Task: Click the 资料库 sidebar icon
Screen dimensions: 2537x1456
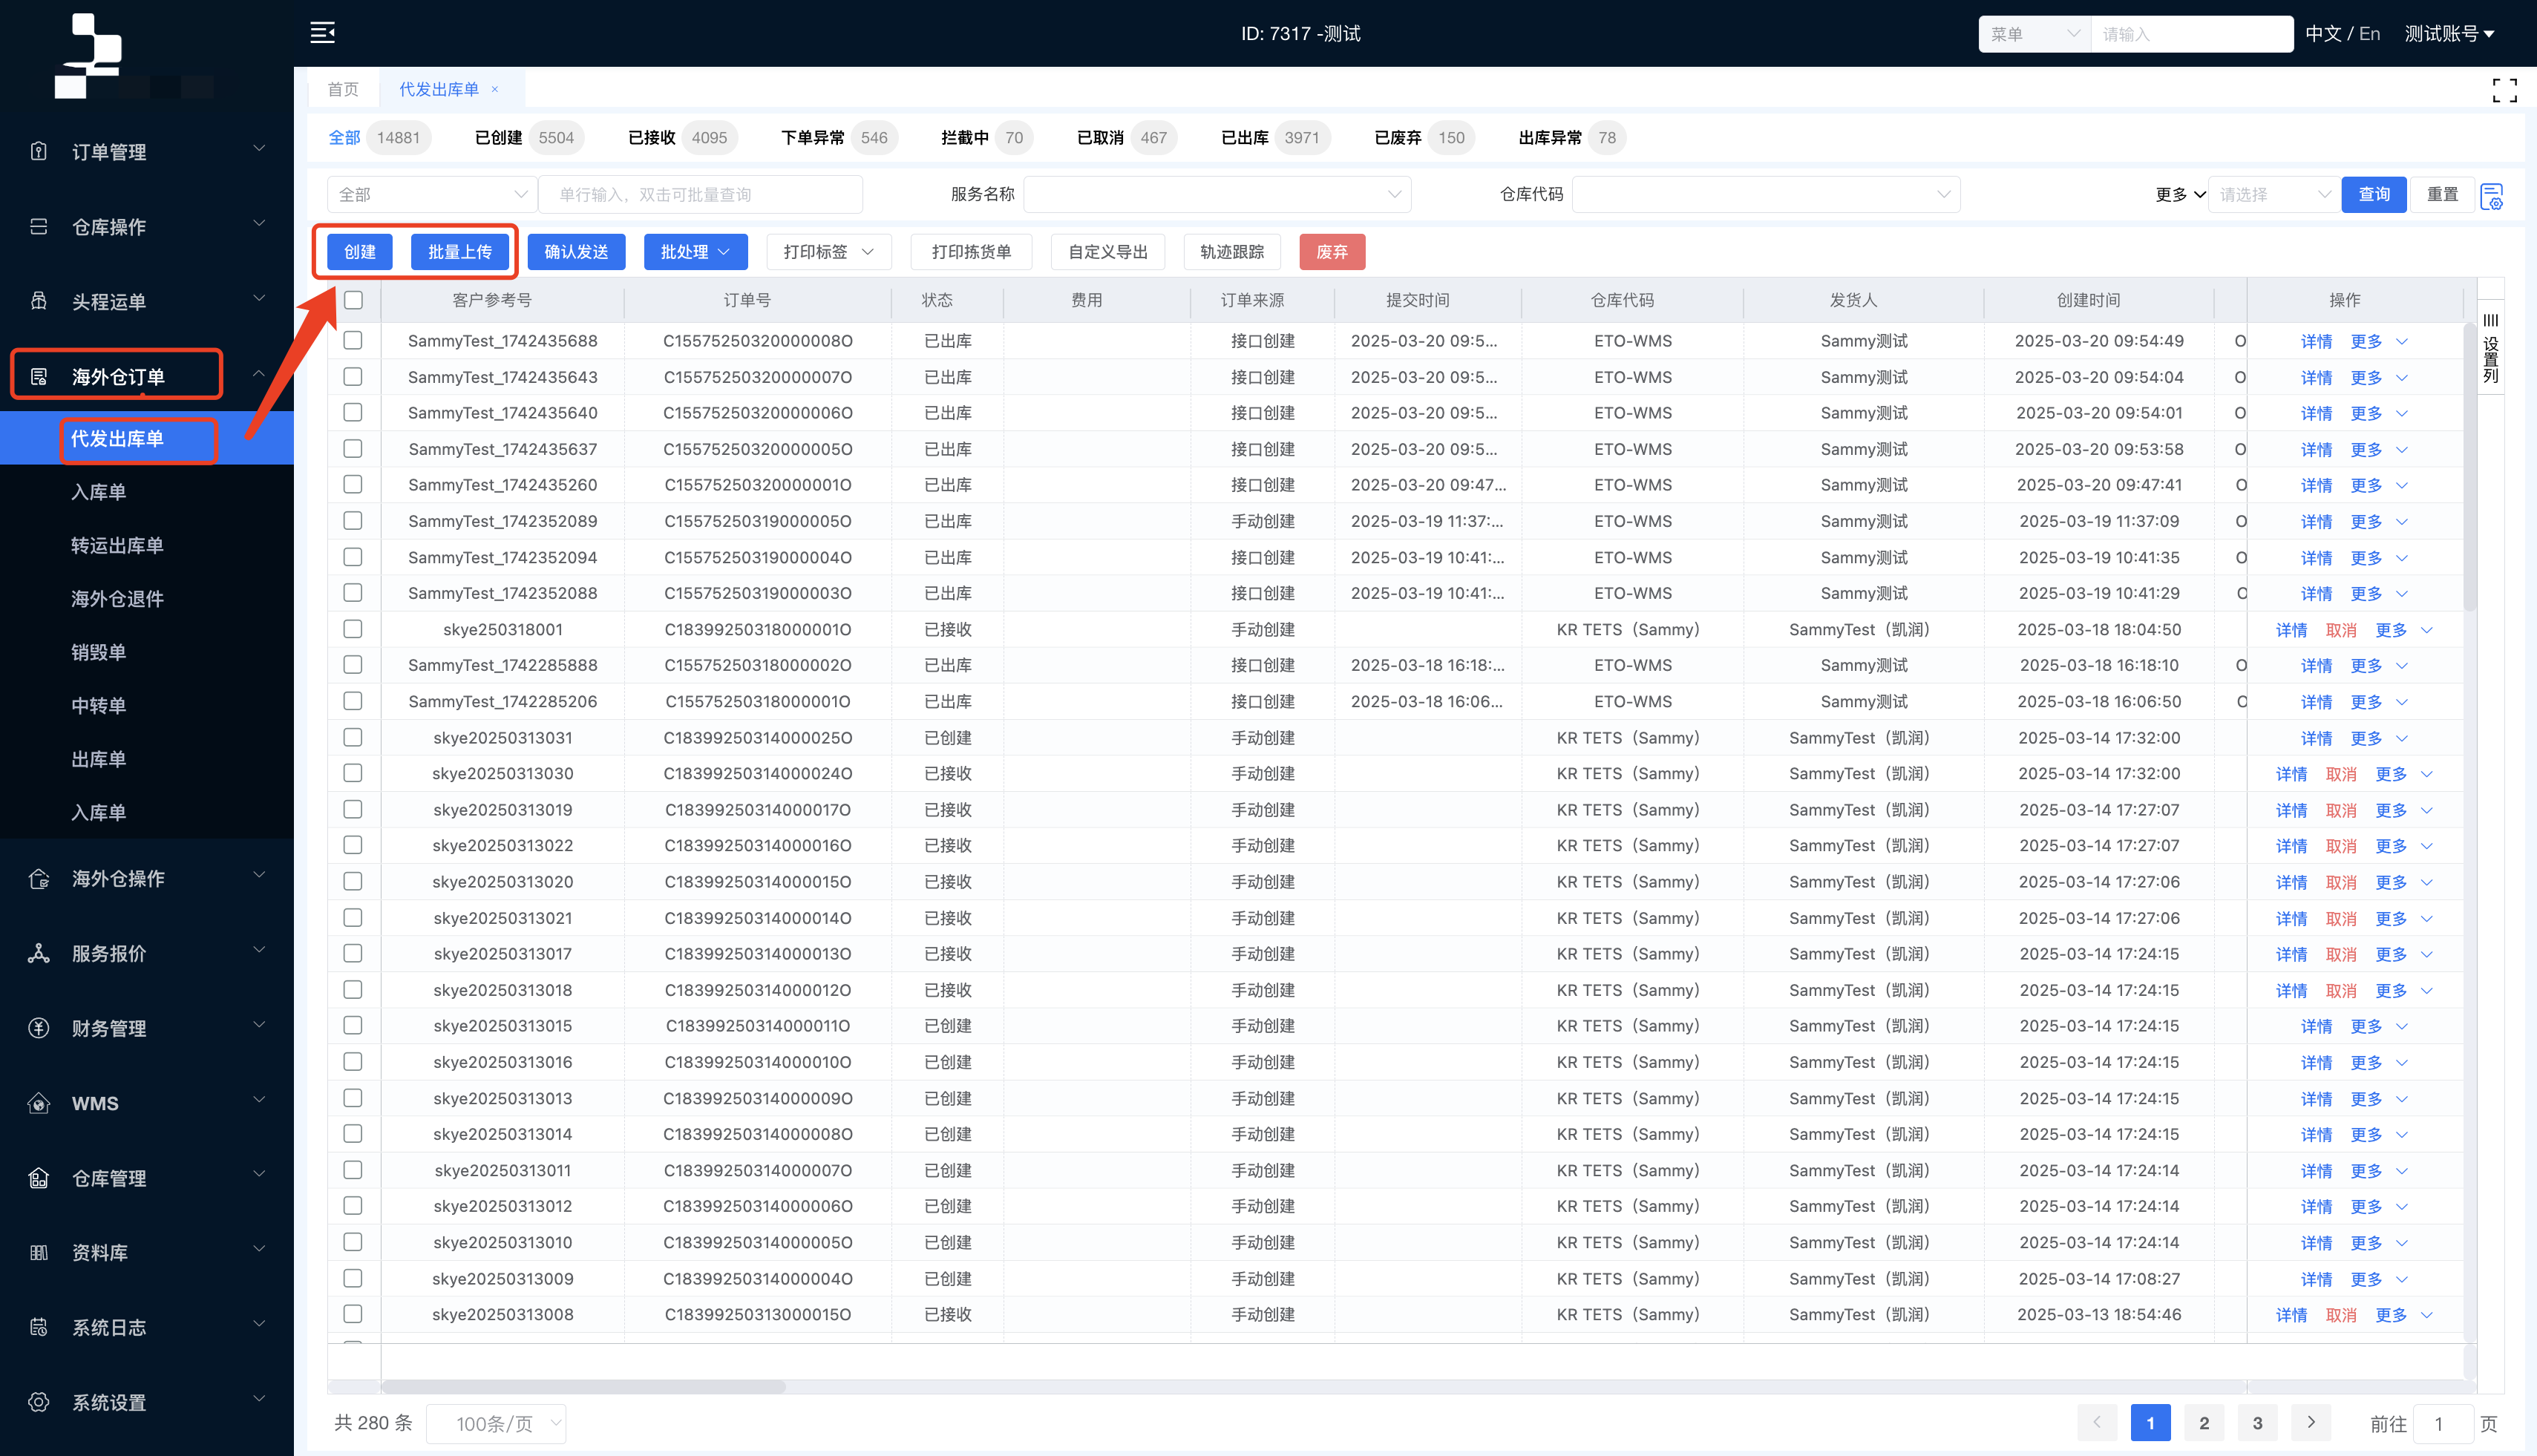Action: 39,1252
